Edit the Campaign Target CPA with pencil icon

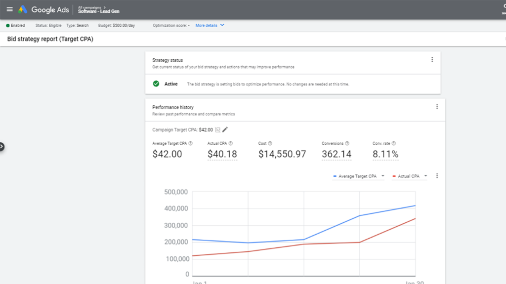click(225, 129)
